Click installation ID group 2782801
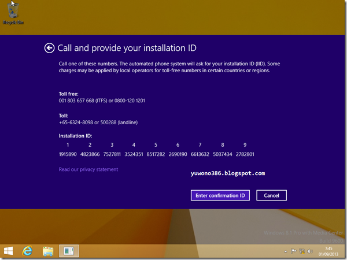 (245, 154)
